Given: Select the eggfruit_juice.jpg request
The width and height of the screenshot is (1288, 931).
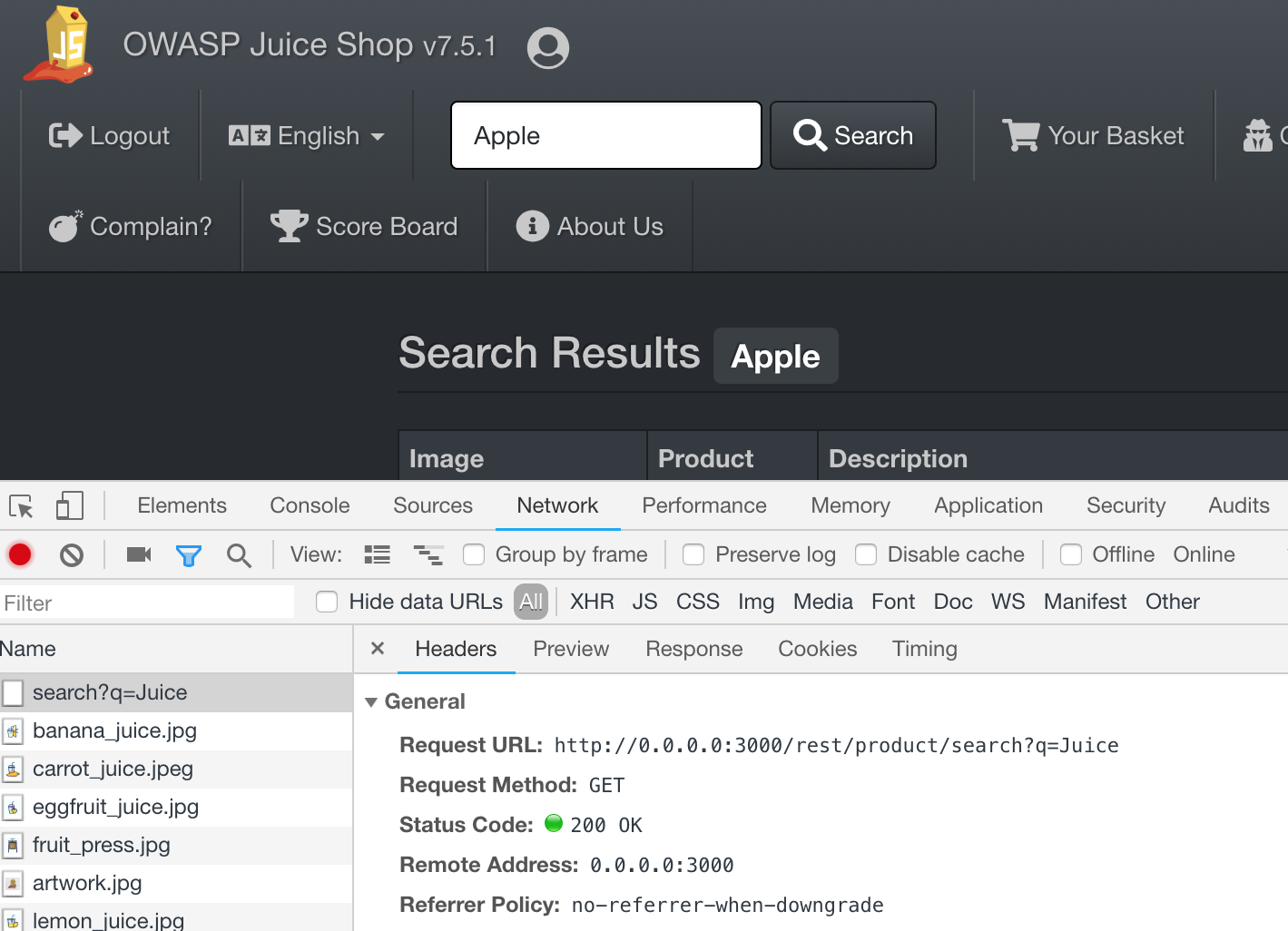Looking at the screenshot, I should pos(176,807).
